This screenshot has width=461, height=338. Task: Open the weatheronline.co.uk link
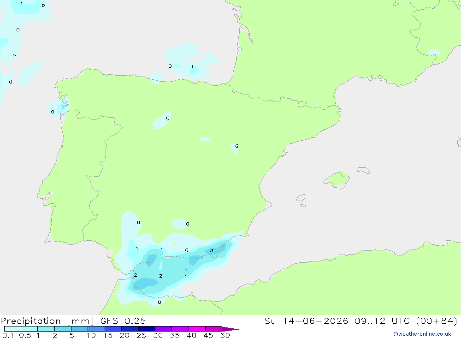pos(422,334)
